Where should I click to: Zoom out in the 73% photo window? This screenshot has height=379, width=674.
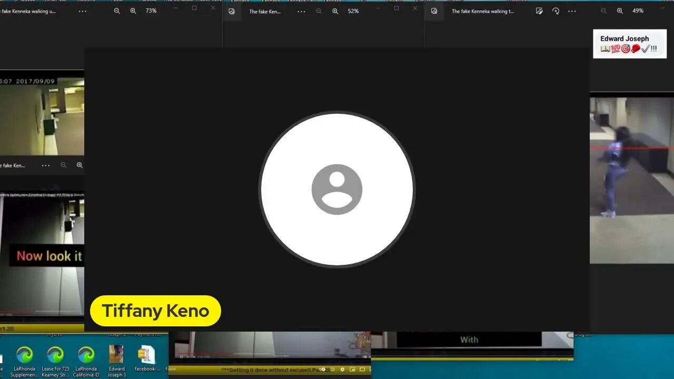click(x=117, y=11)
